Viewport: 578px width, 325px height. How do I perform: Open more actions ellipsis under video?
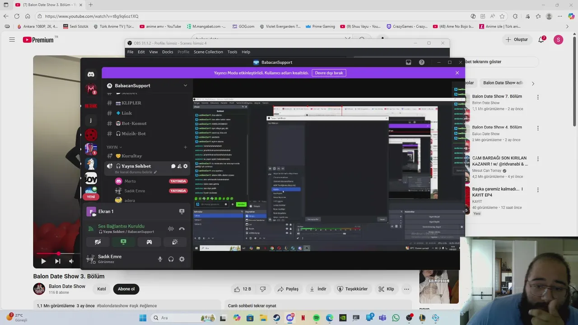click(406, 289)
